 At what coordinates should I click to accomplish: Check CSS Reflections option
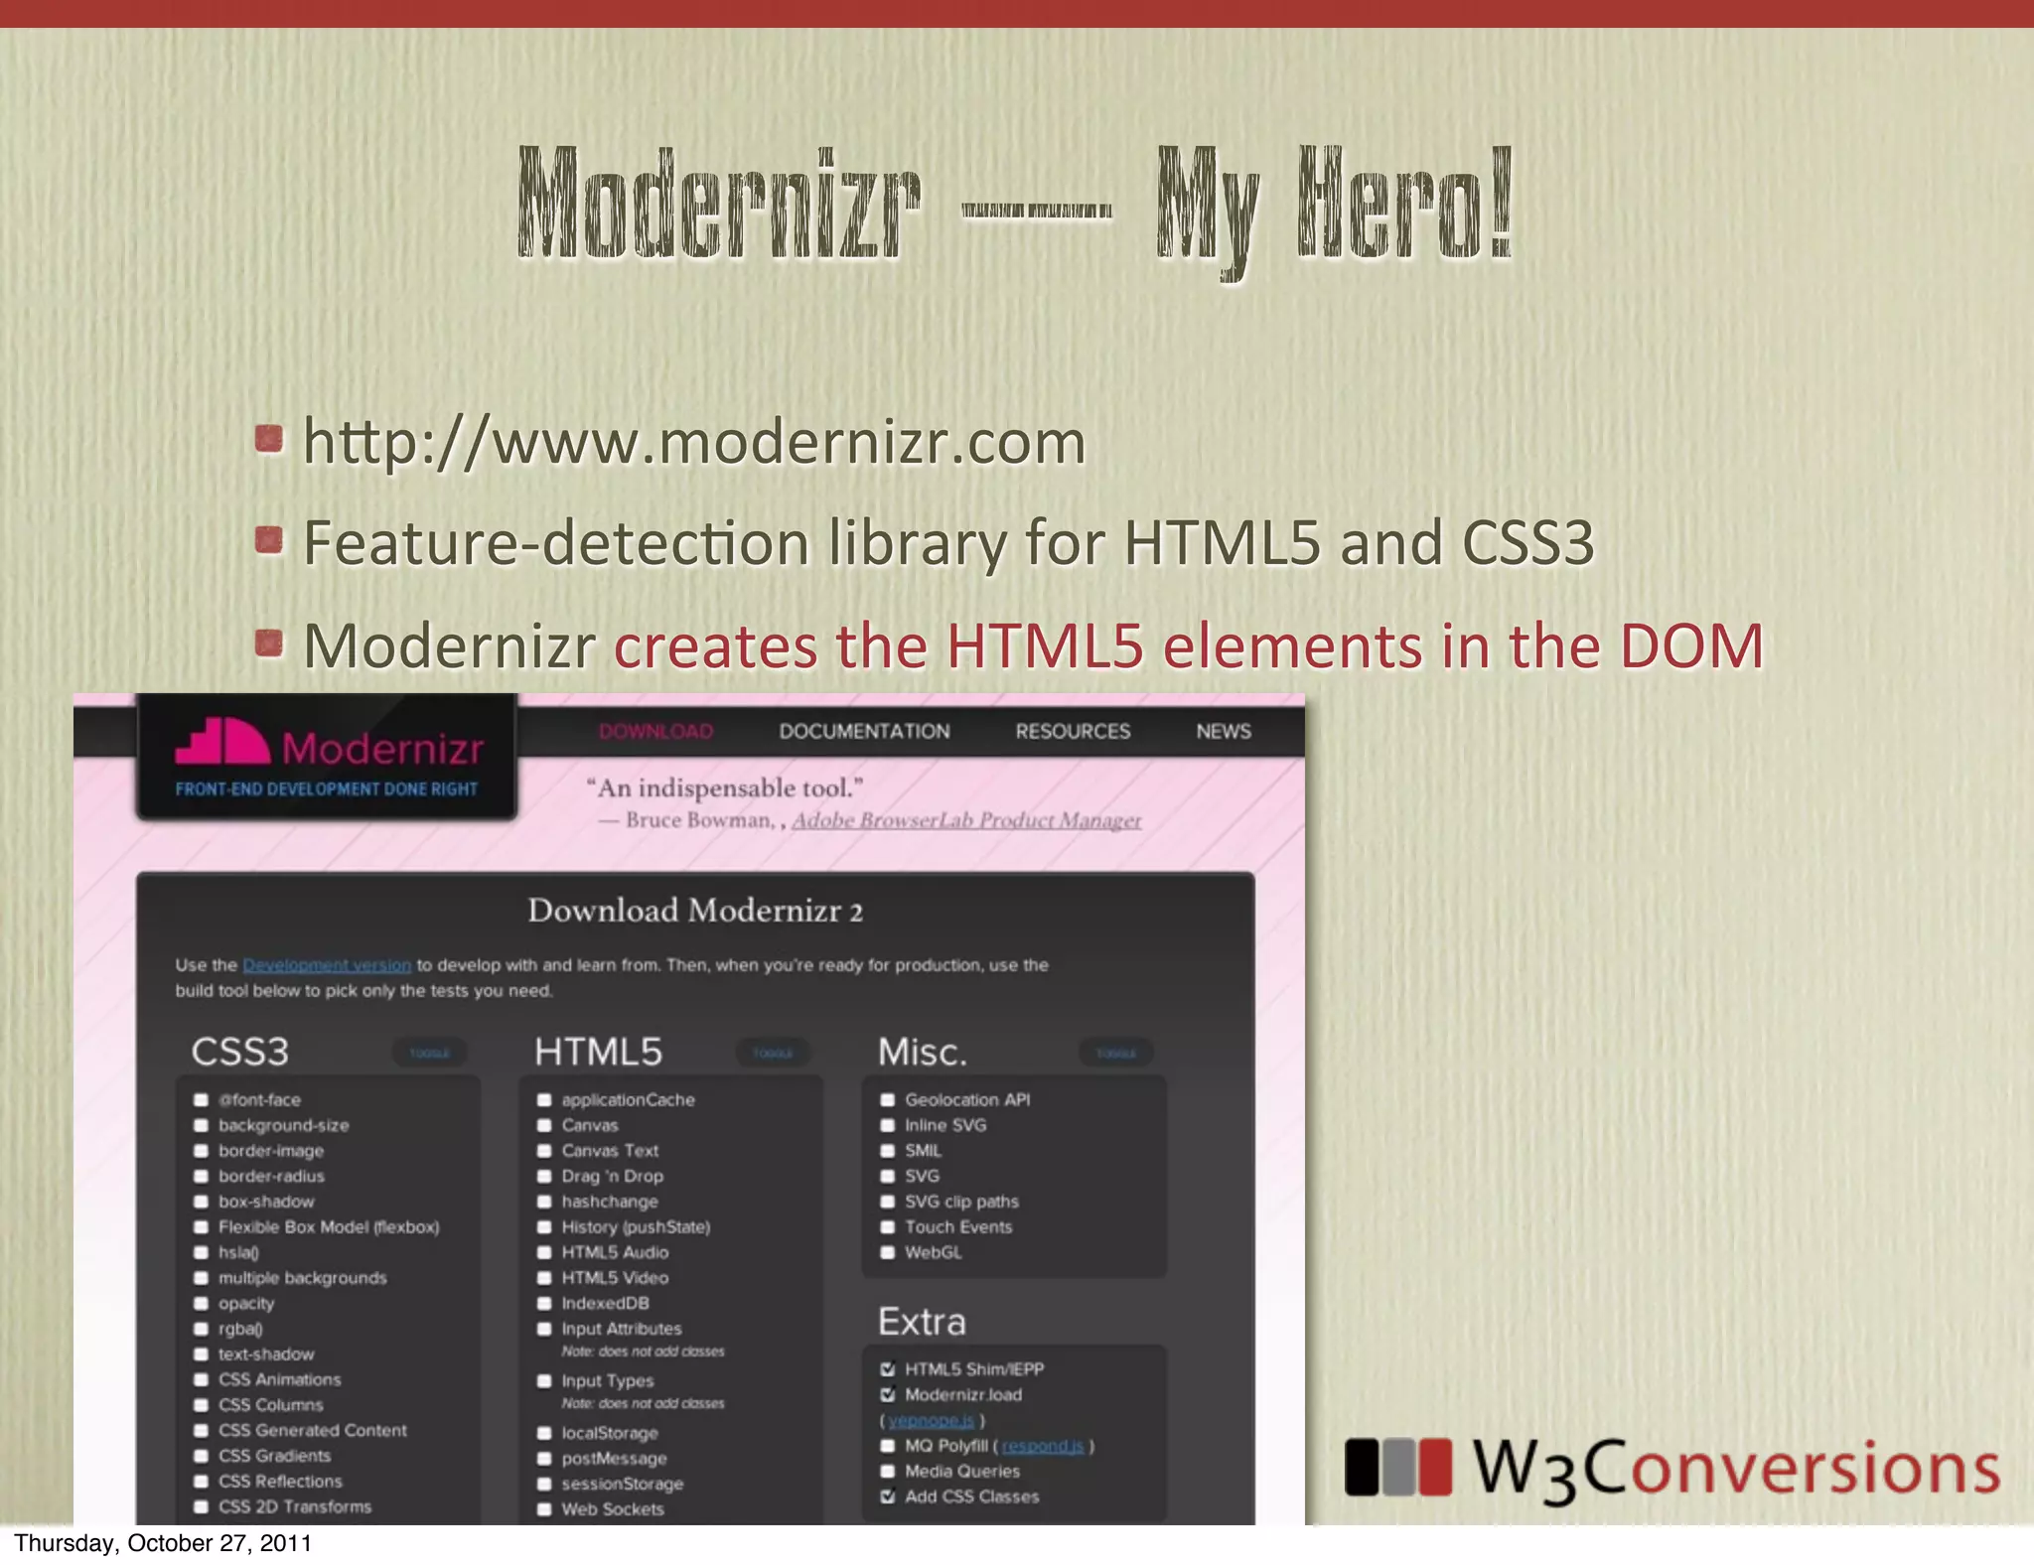[x=201, y=1482]
